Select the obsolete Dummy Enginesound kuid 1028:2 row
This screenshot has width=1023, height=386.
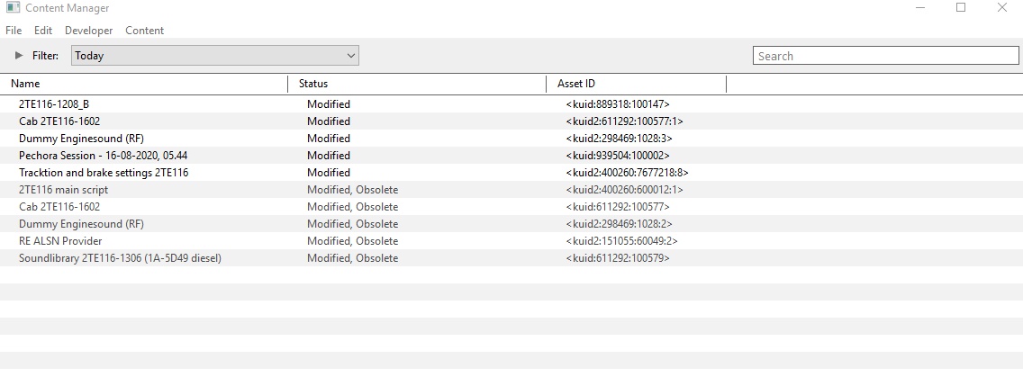(x=511, y=224)
